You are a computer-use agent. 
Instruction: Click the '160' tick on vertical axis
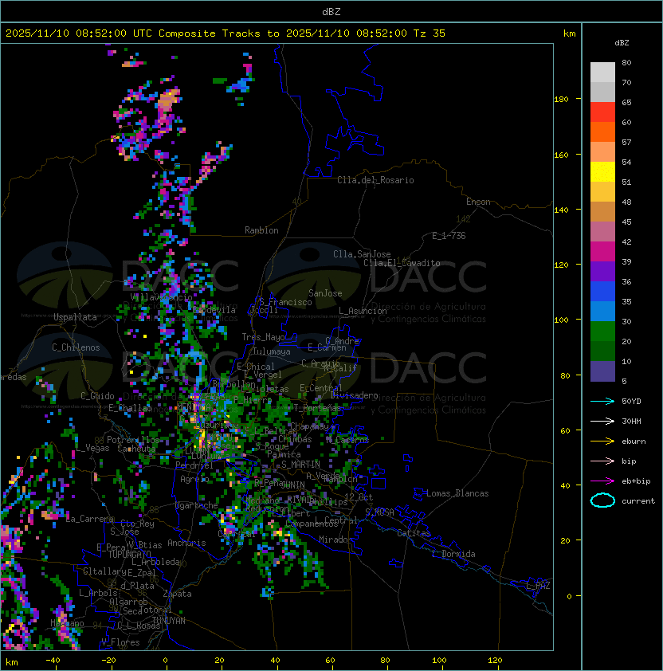[561, 155]
